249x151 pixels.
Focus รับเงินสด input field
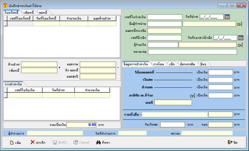(x=173, y=124)
